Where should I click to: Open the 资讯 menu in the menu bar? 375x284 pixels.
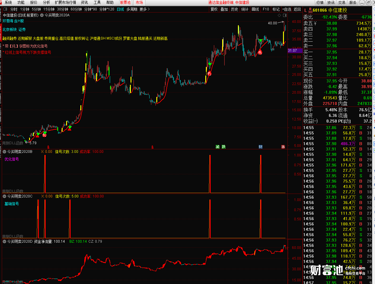[x=85, y=2]
